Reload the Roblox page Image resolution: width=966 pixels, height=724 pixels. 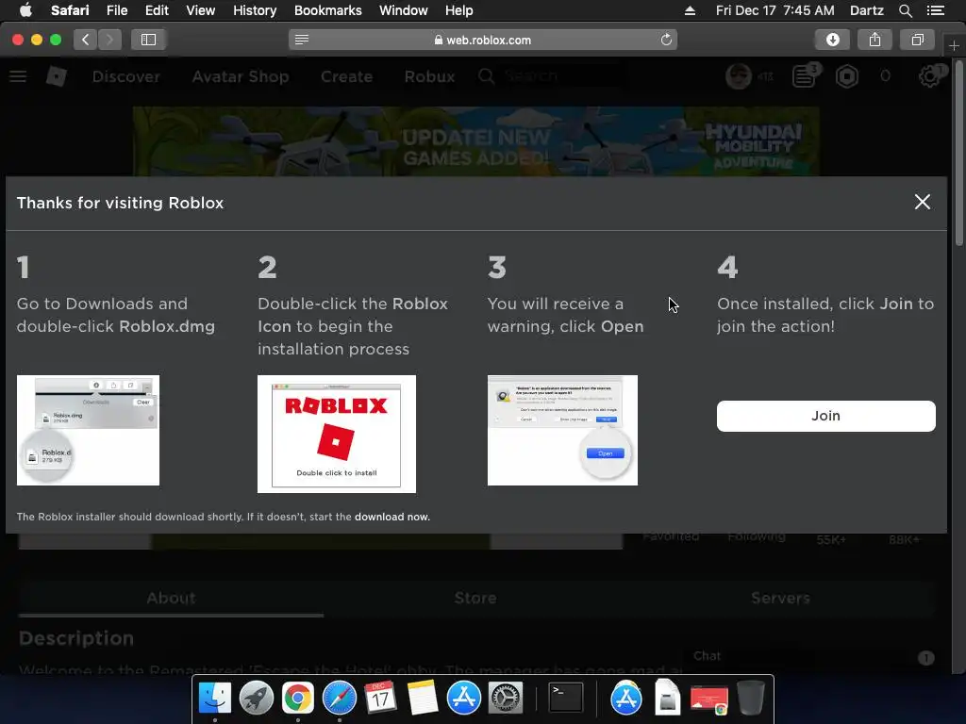coord(666,40)
